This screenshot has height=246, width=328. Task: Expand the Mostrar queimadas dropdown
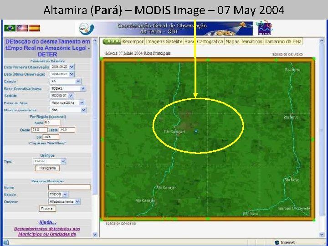(x=83, y=110)
